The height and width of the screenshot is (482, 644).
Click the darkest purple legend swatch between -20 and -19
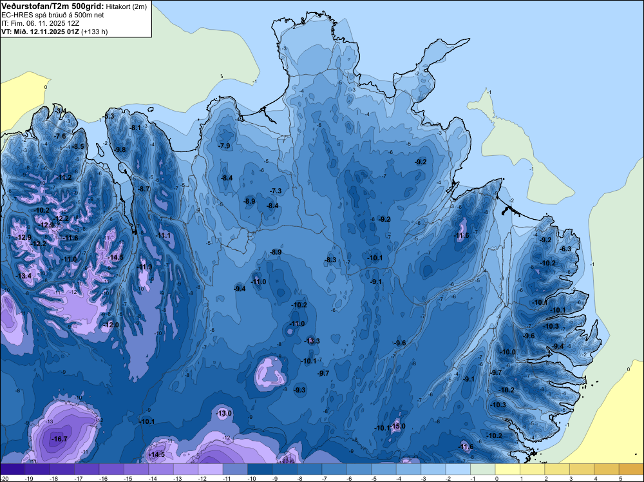coord(12,469)
